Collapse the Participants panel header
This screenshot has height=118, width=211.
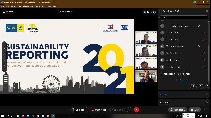click(160, 11)
